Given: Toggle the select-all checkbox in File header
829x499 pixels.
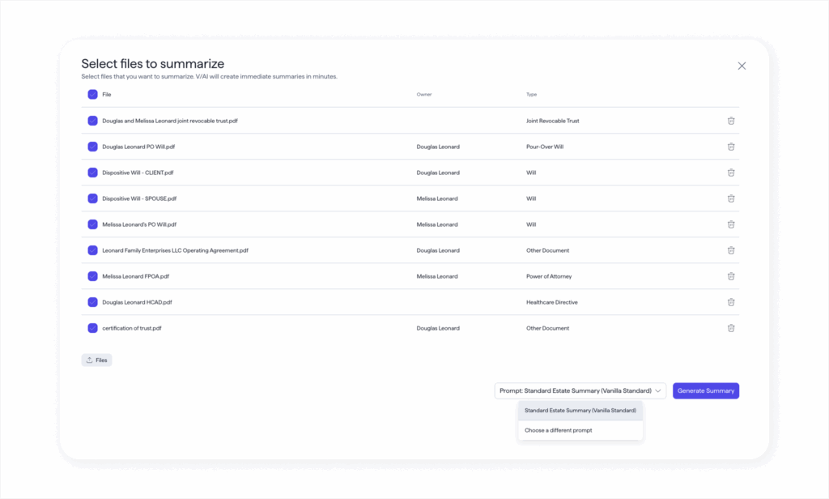Looking at the screenshot, I should point(92,95).
